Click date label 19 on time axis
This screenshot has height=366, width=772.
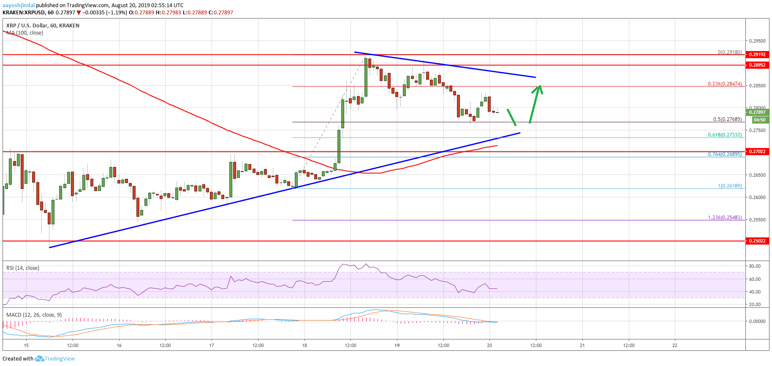(x=397, y=345)
